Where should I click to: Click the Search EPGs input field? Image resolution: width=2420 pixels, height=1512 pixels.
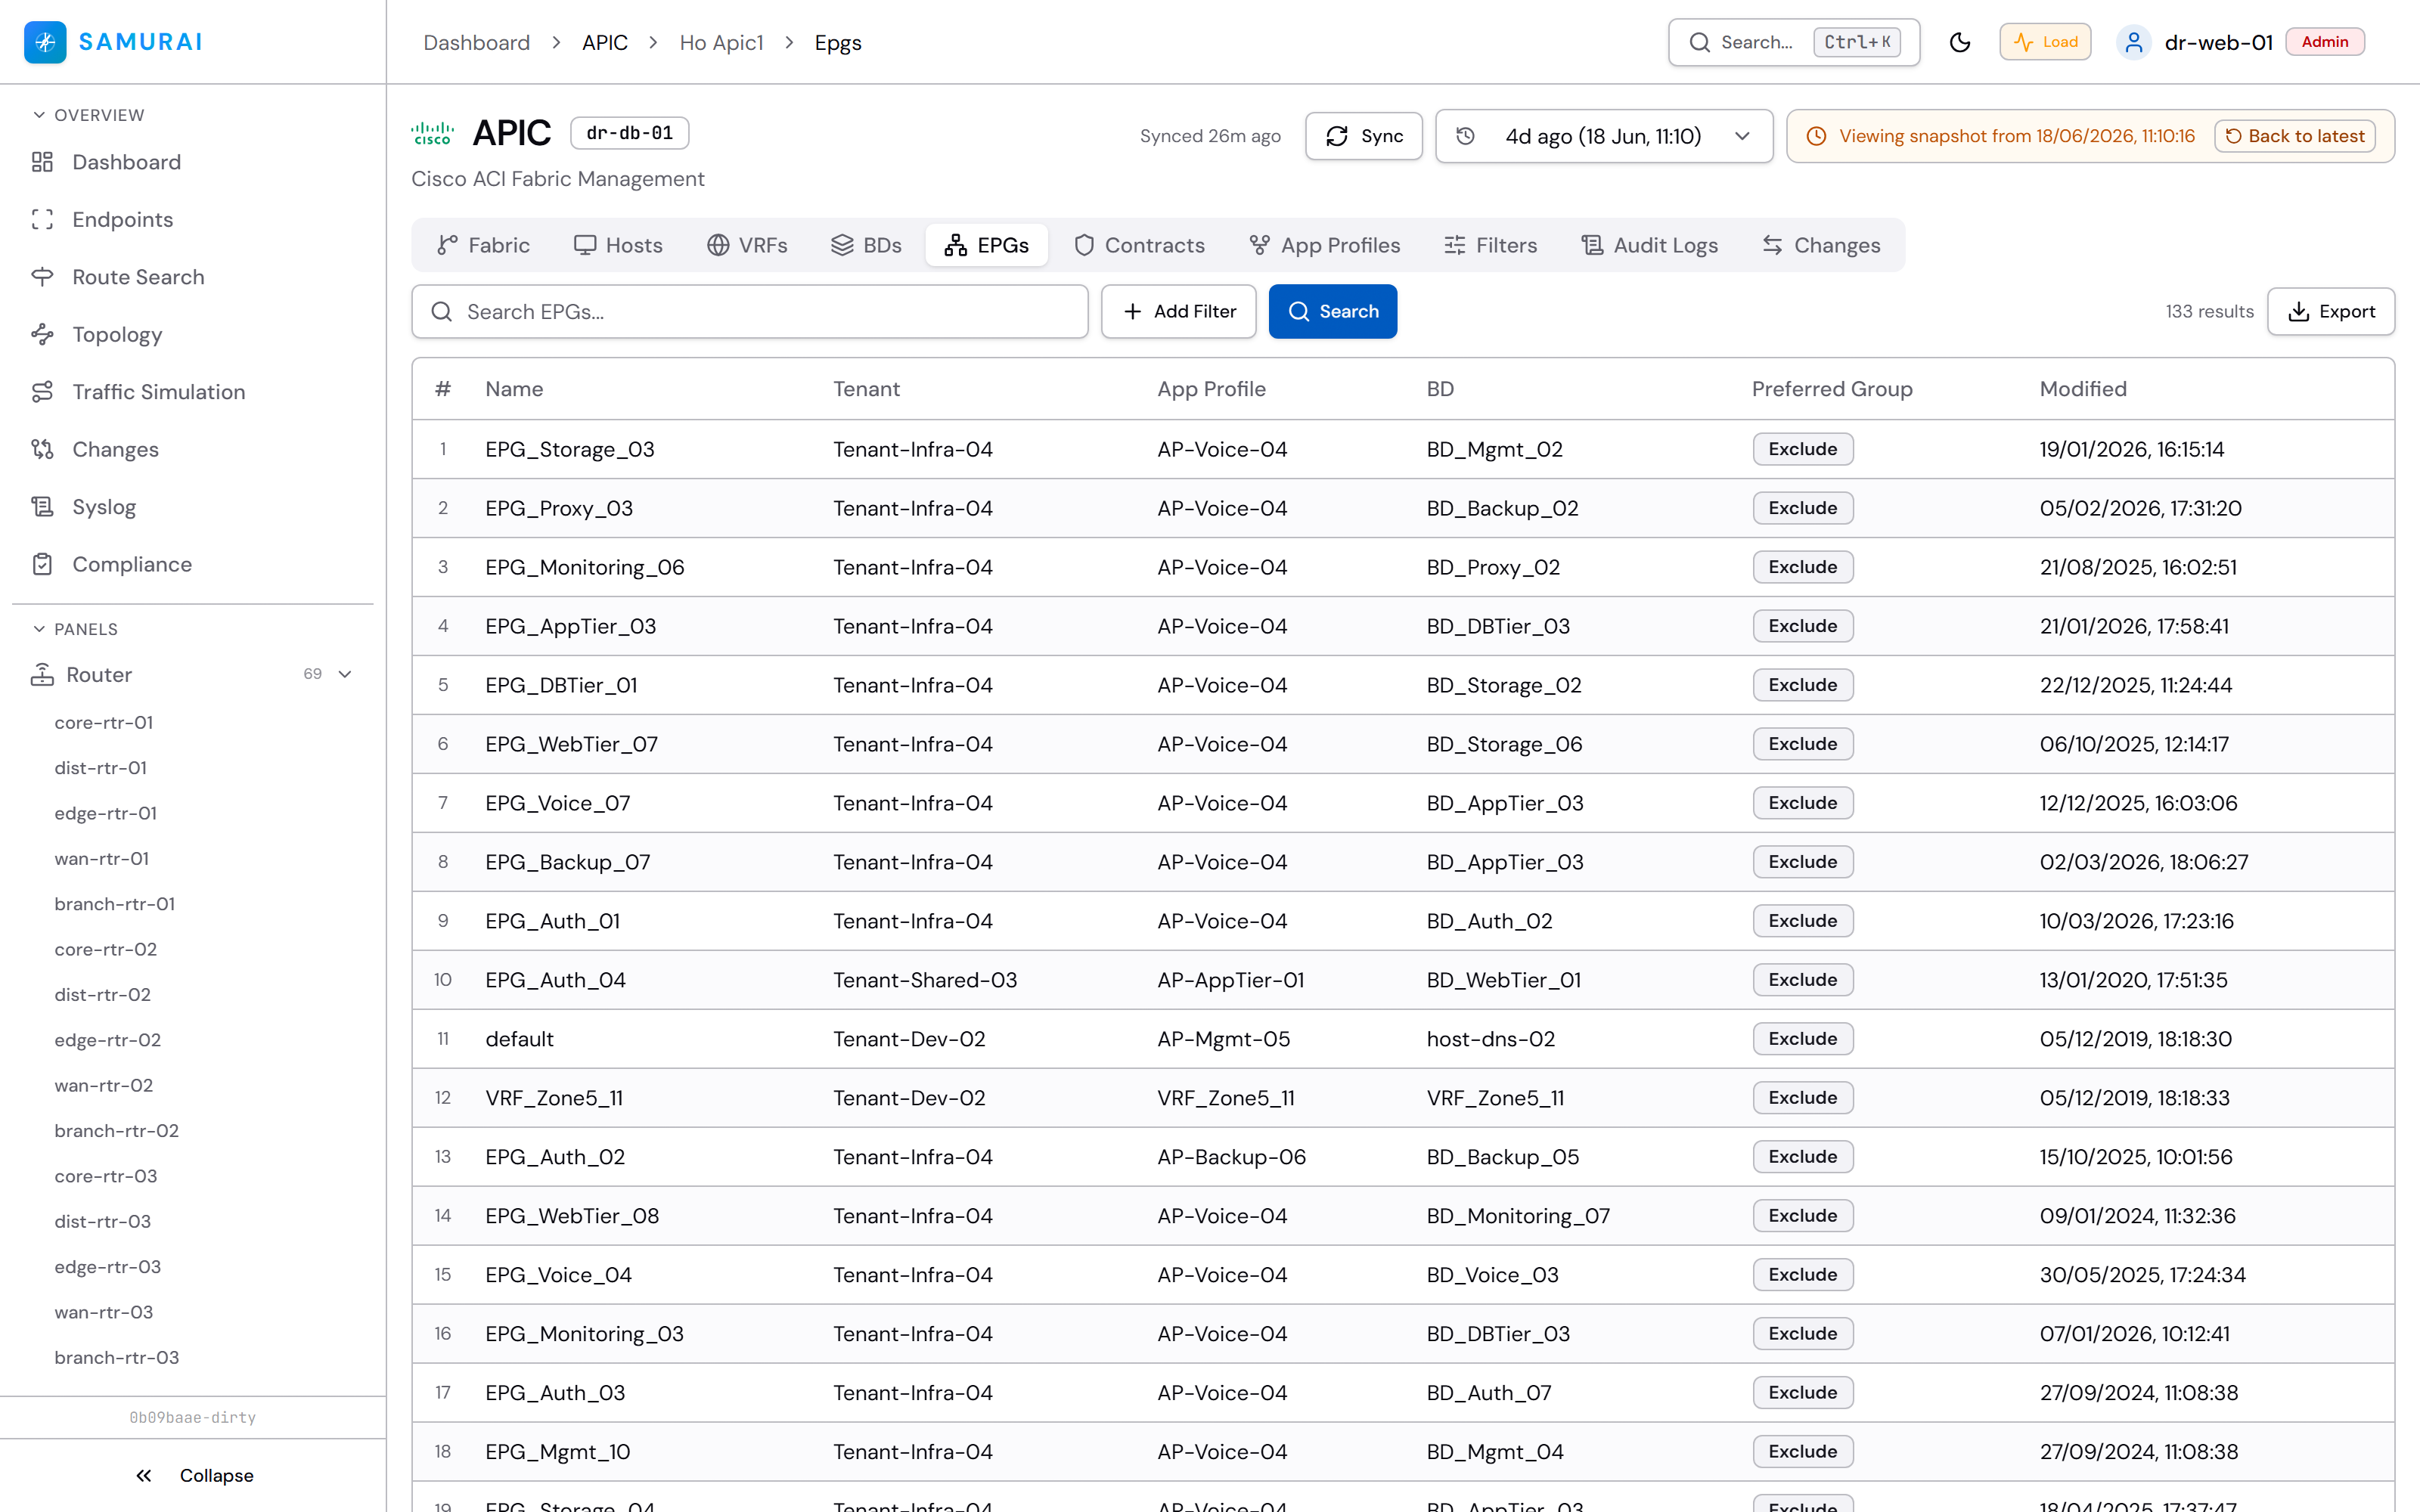click(749, 312)
